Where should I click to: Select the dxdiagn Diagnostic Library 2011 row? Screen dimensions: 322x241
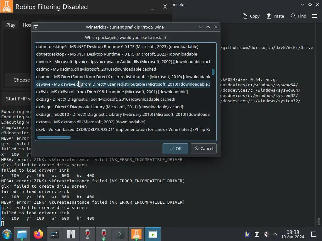click(123, 107)
